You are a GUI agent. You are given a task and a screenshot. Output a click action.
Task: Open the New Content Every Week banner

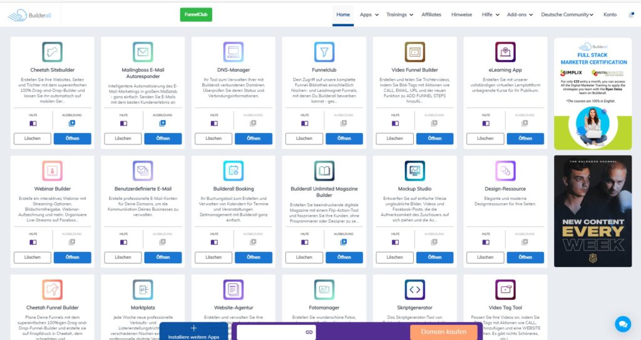(x=593, y=211)
